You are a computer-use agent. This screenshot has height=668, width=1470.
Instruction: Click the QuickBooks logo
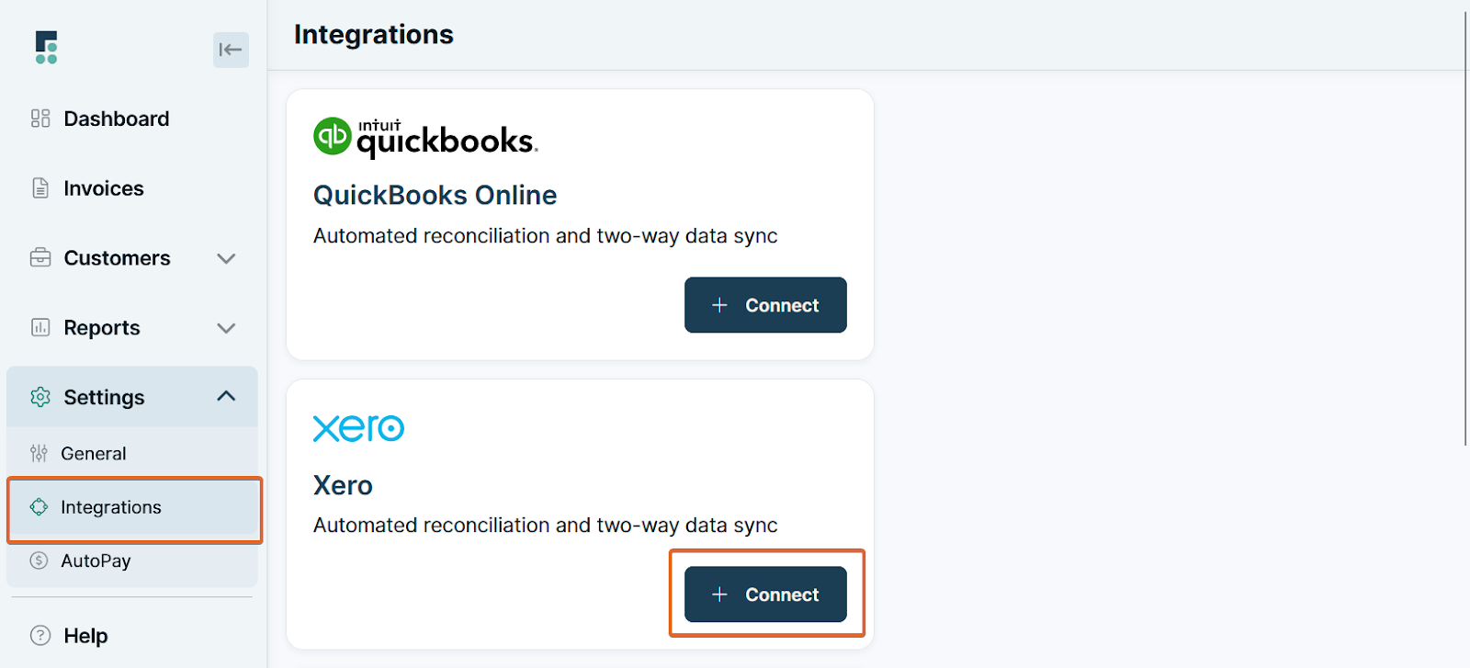tap(424, 134)
